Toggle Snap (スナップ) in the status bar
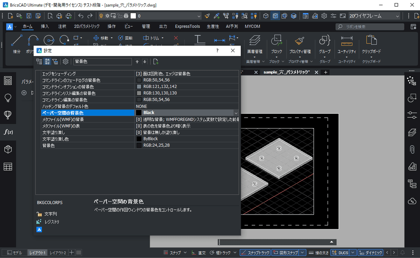Viewport: 420px width, 258px height. pos(172,252)
